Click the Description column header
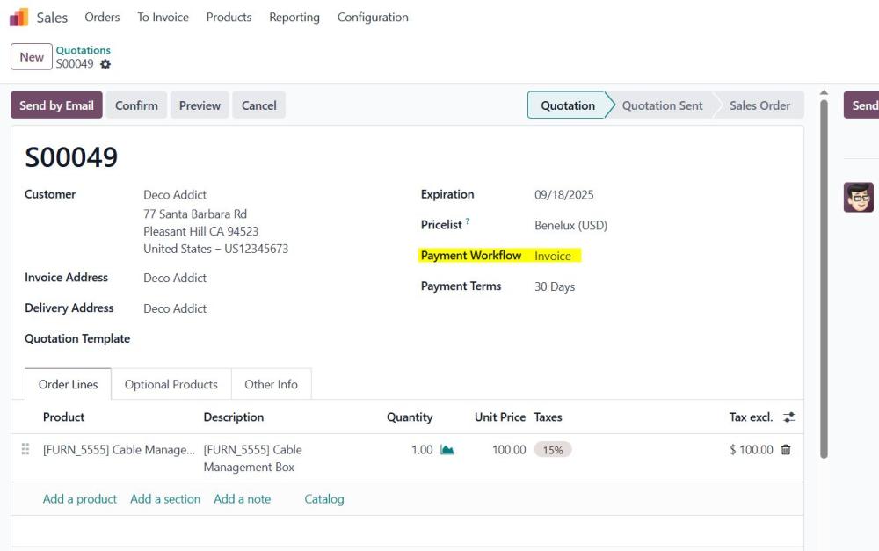Image resolution: width=879 pixels, height=551 pixels. click(x=233, y=417)
